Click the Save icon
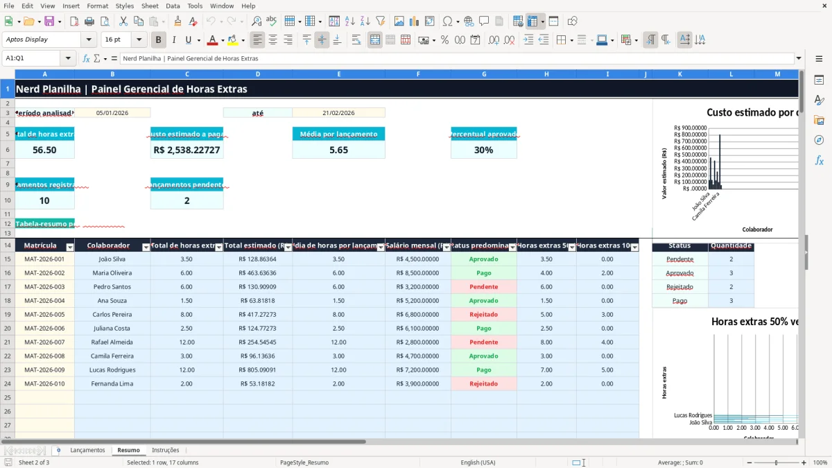 point(50,21)
